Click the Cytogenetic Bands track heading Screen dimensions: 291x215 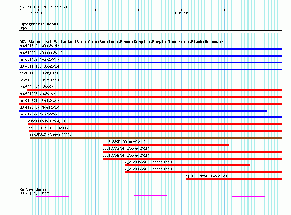[39, 24]
